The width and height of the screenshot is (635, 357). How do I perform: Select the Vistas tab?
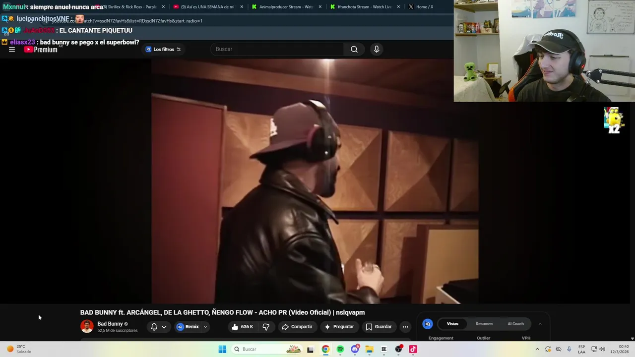[452, 324]
